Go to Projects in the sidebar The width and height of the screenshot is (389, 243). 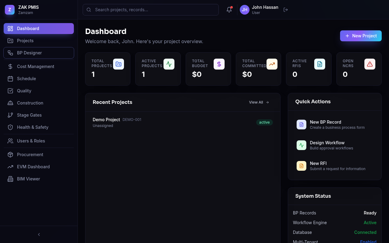coord(39,41)
